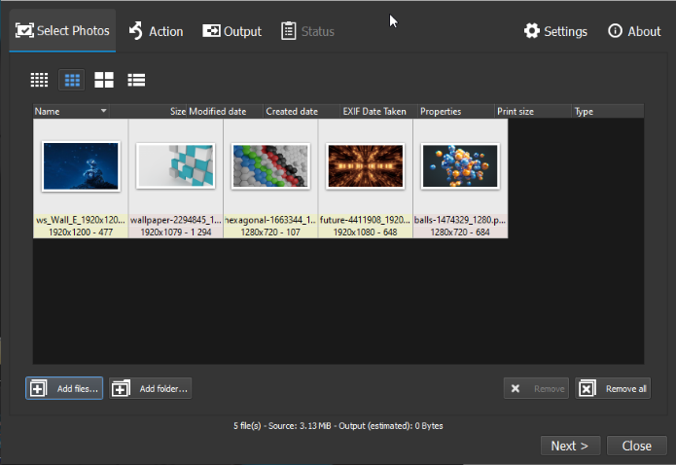Open the Select Photos tab
This screenshot has width=676, height=465.
(x=62, y=31)
